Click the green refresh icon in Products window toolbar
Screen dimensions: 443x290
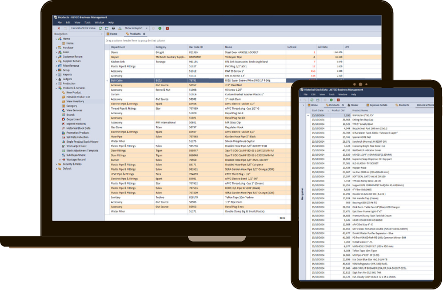[100, 28]
